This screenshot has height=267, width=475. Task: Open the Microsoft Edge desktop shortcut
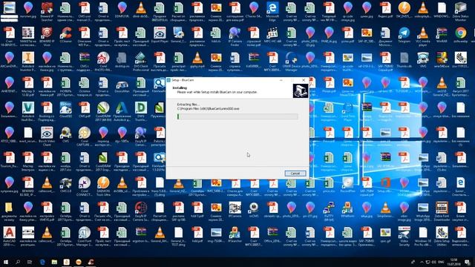pos(272,11)
